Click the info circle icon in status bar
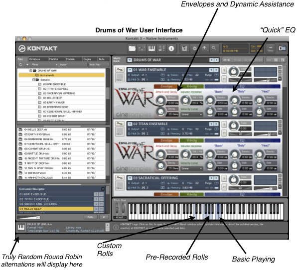The image size is (297, 270). [116, 227]
